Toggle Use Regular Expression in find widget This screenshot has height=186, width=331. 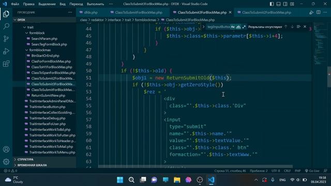pyautogui.click(x=244, y=27)
